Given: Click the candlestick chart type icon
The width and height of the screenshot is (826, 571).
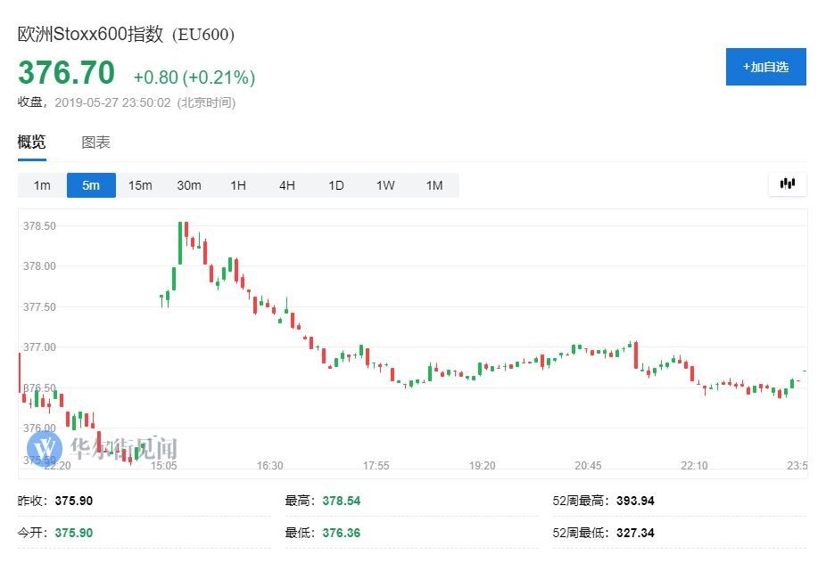Looking at the screenshot, I should [x=787, y=184].
